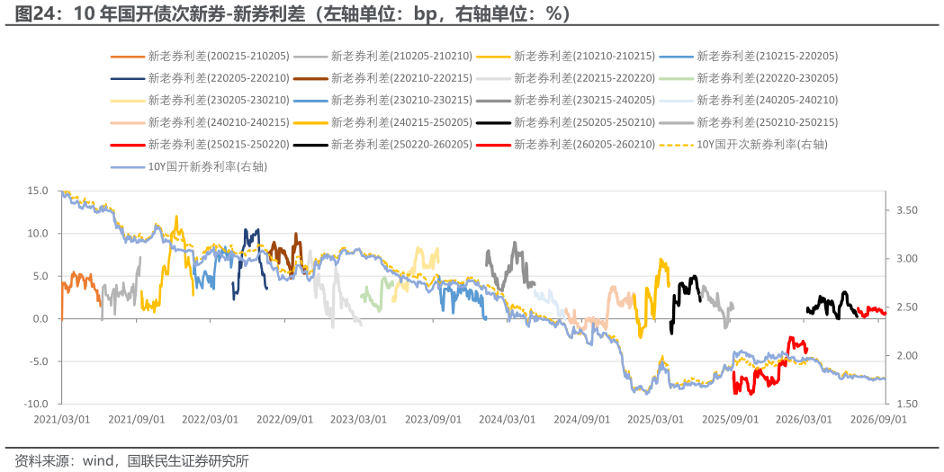Image resolution: width=944 pixels, height=472 pixels.
Task: Click x-axis date 2023/09/01
Action: pyautogui.click(x=433, y=420)
